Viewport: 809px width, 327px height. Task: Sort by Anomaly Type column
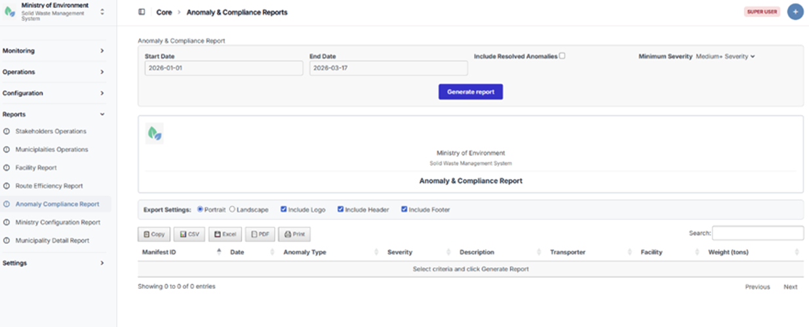[330, 252]
